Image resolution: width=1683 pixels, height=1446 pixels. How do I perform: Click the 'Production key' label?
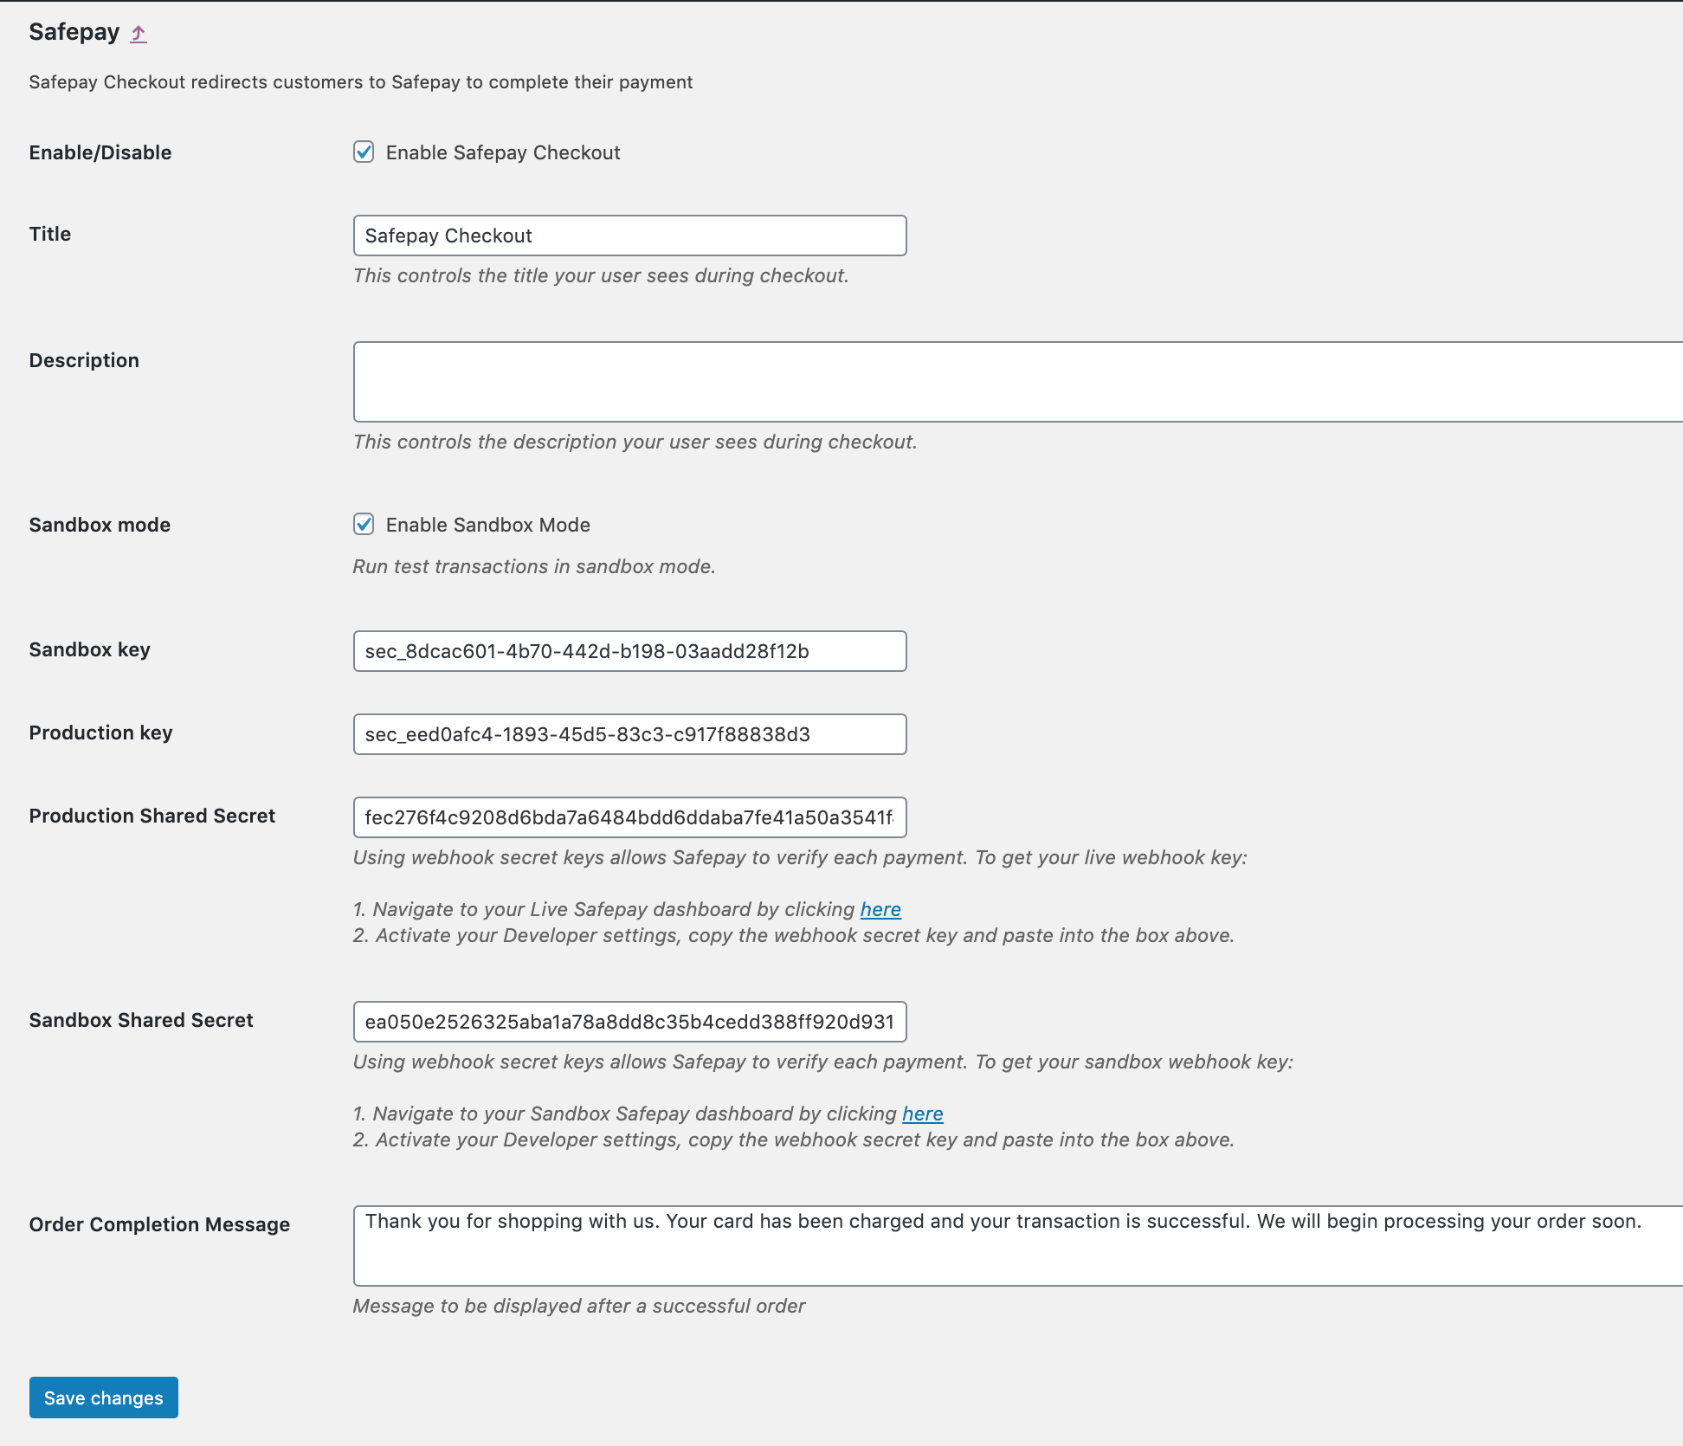pos(101,733)
